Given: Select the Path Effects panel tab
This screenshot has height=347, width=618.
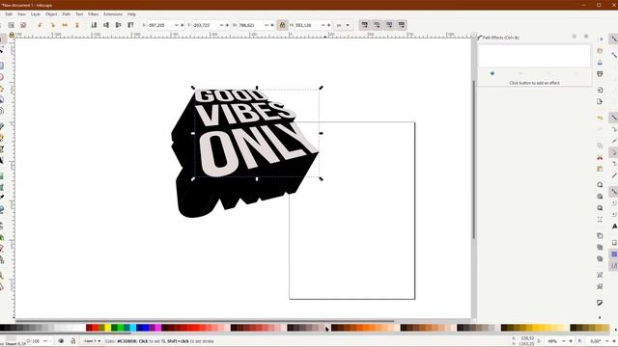Looking at the screenshot, I should [498, 38].
